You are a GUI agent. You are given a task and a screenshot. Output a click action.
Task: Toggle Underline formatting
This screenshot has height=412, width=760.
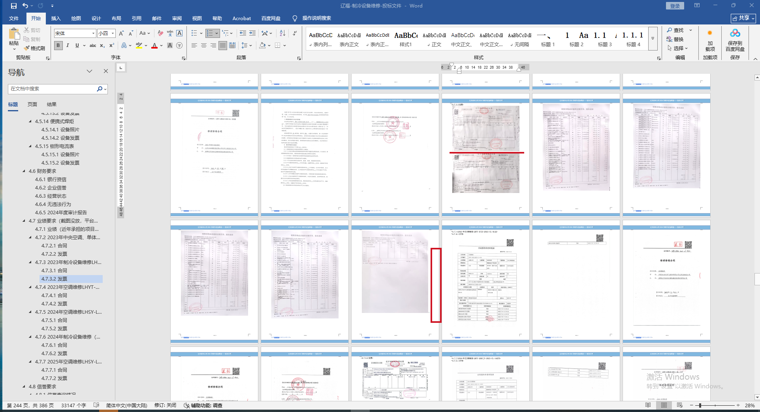[x=77, y=46]
